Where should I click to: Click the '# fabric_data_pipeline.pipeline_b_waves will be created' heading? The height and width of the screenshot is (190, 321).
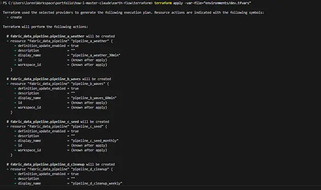coord(59,79)
